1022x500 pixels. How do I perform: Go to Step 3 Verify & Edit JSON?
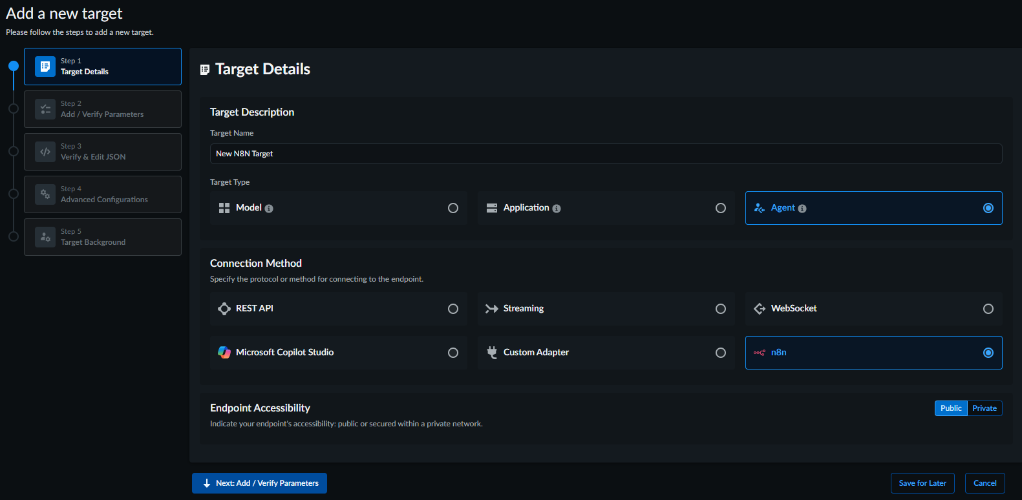coord(103,152)
